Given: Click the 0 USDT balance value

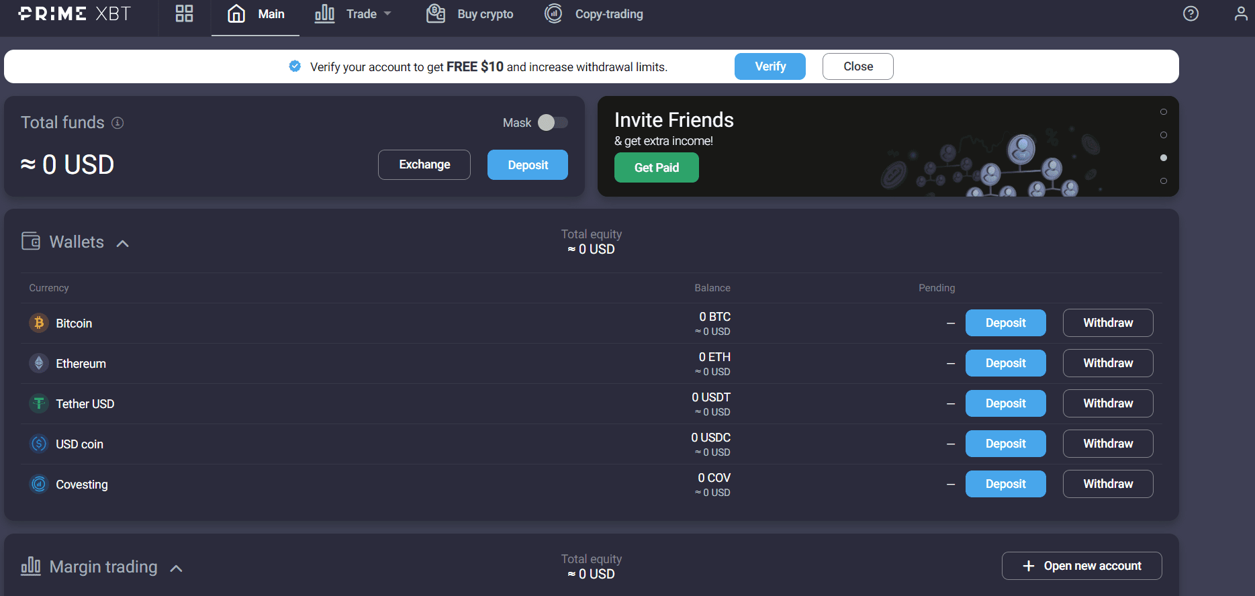Looking at the screenshot, I should (x=711, y=397).
